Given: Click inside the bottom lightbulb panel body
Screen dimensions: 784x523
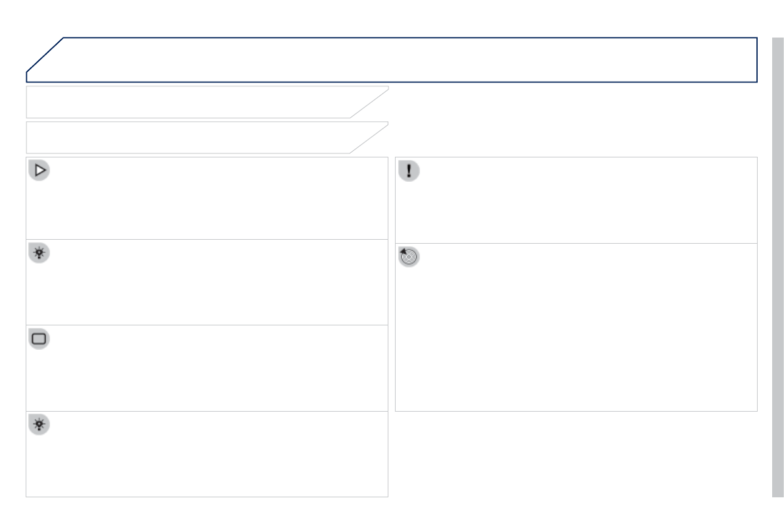Looking at the screenshot, I should (x=207, y=461).
